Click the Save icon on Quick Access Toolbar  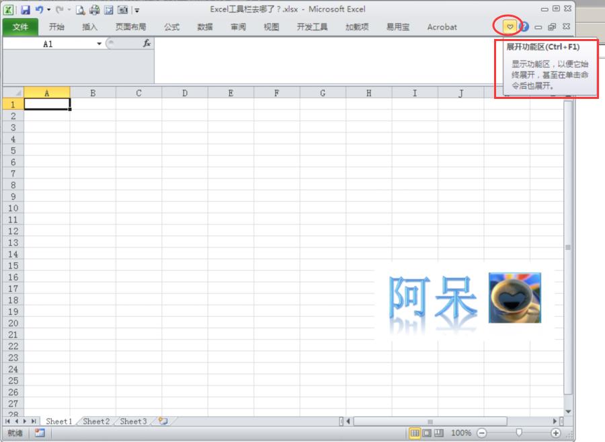27,9
